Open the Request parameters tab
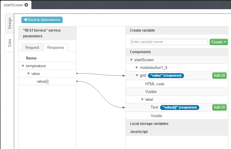 (32, 47)
